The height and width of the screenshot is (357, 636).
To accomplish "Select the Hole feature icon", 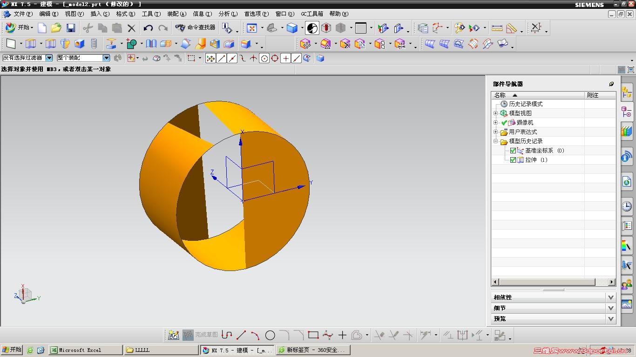I will pos(80,44).
